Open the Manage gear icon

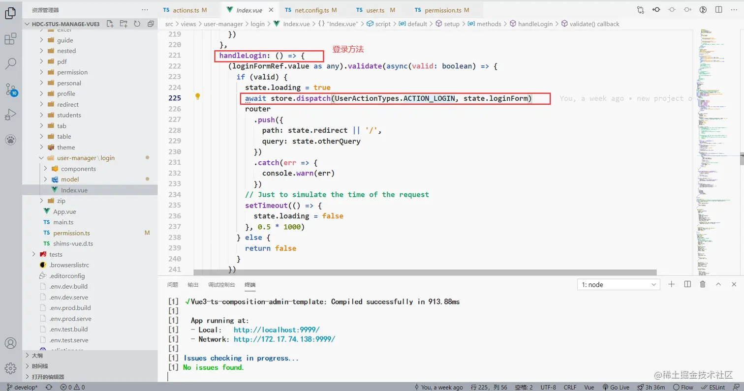pyautogui.click(x=10, y=368)
